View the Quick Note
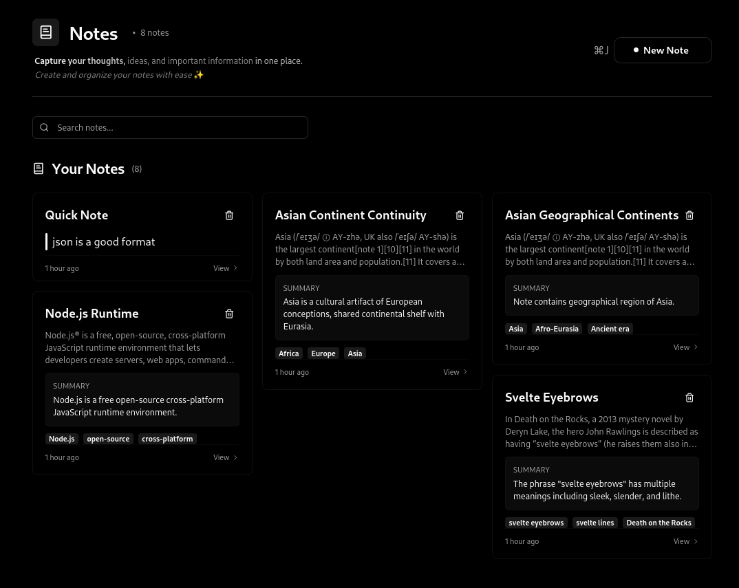 (225, 268)
